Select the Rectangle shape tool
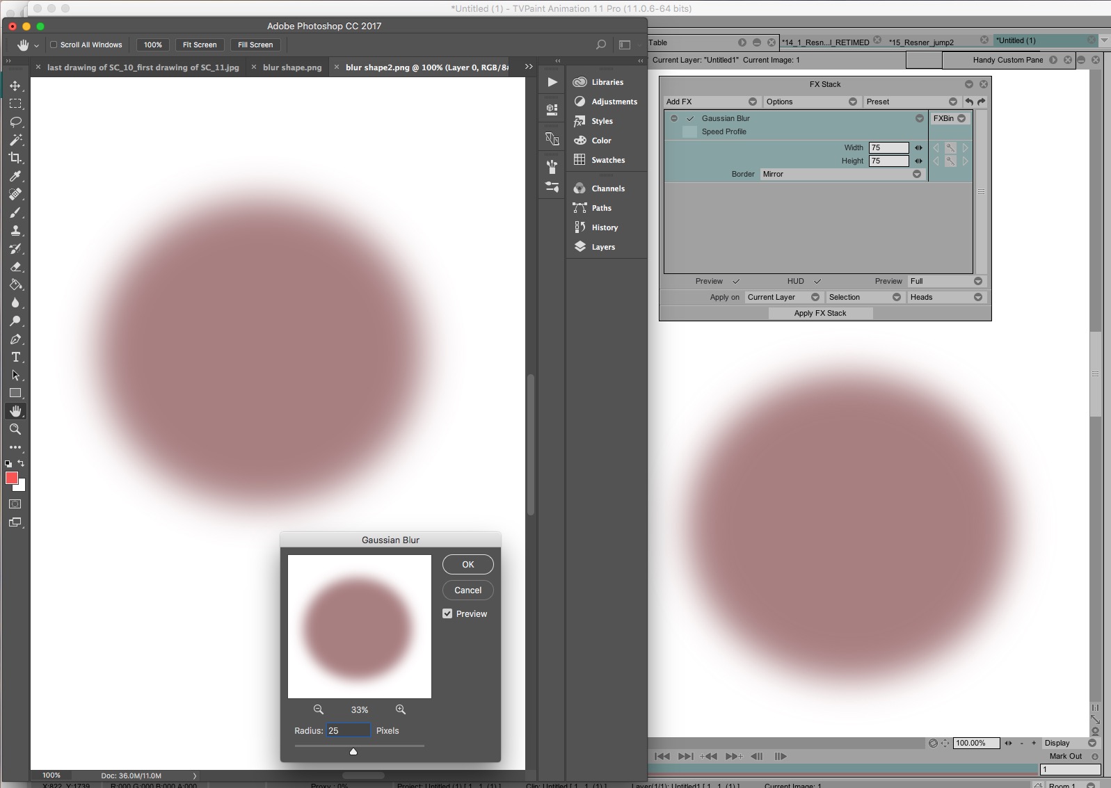The width and height of the screenshot is (1111, 788). pos(15,393)
